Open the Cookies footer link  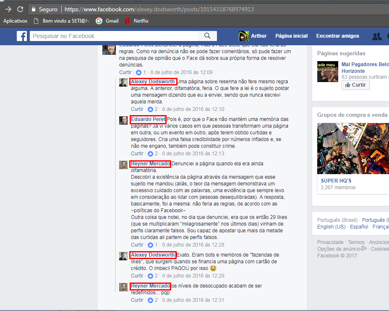[380, 249]
